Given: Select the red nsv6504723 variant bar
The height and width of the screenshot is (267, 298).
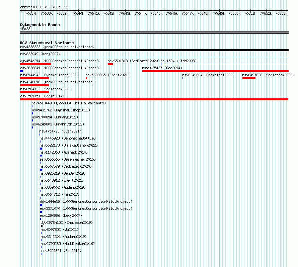Looking at the screenshot, I should (x=34, y=92).
